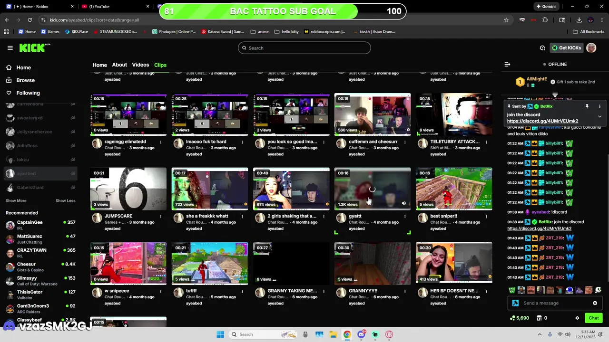This screenshot has width=609, height=342.
Task: Open the anime bookmarks folder
Action: (259, 32)
